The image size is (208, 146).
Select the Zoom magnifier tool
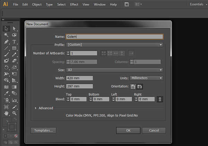pos(14,113)
